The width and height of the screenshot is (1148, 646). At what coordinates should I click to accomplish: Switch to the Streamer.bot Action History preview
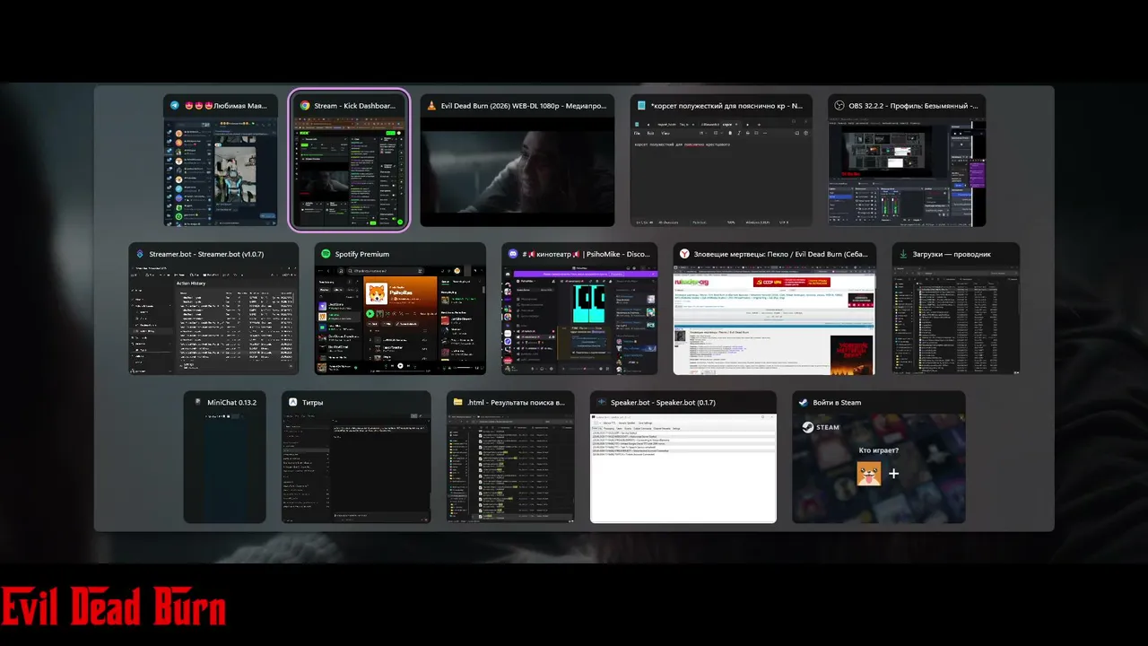pyautogui.click(x=213, y=321)
